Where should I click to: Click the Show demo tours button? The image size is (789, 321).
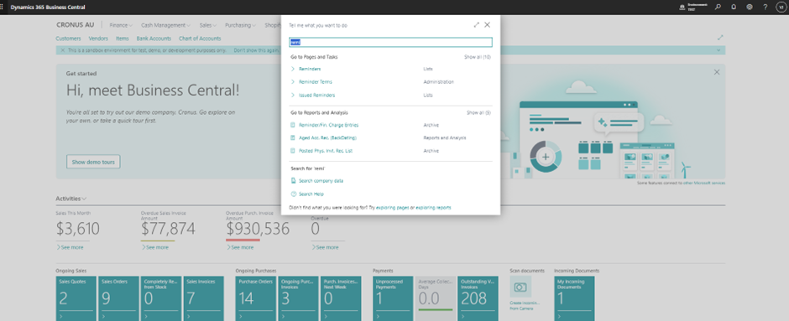point(93,162)
